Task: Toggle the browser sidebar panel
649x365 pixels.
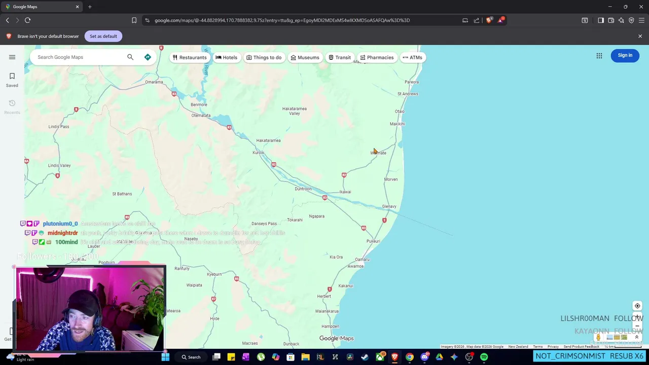Action: (601, 20)
